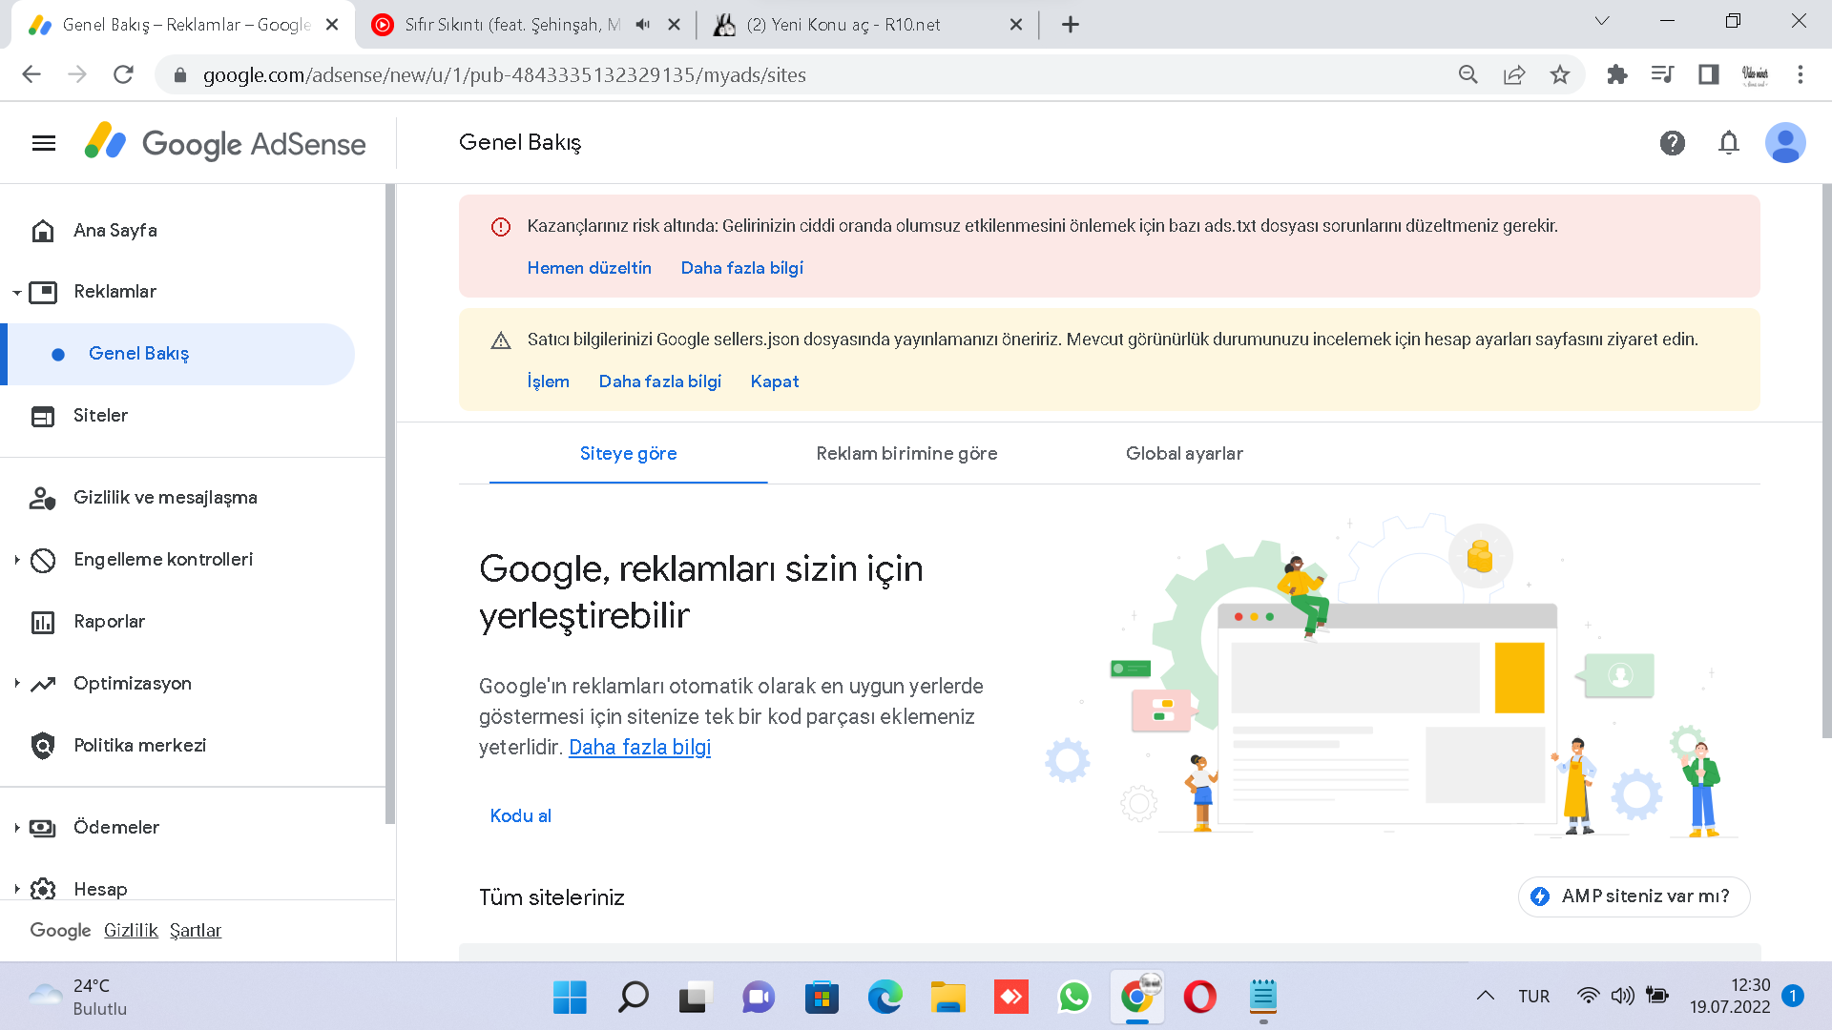Switch to Reklam birimine göre tab

pyautogui.click(x=906, y=454)
